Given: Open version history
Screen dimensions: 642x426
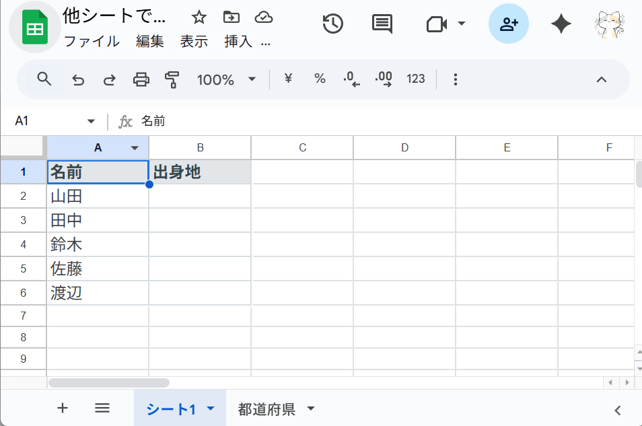Looking at the screenshot, I should (x=332, y=24).
